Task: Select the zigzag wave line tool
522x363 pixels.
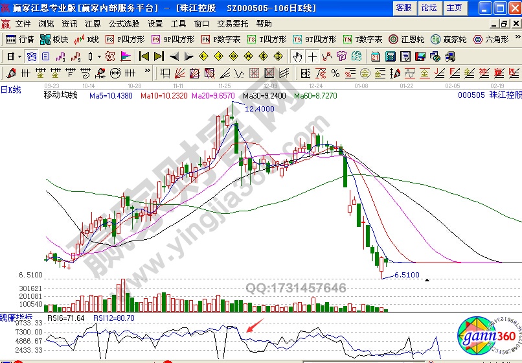Action: coord(240,73)
